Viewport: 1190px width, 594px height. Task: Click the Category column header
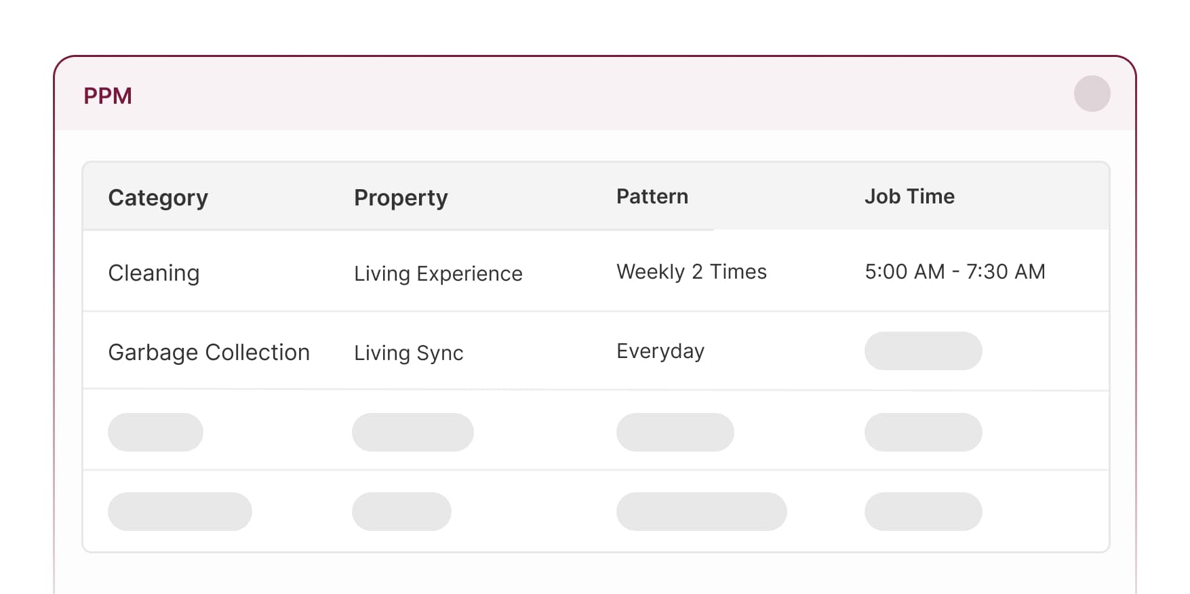click(x=158, y=197)
